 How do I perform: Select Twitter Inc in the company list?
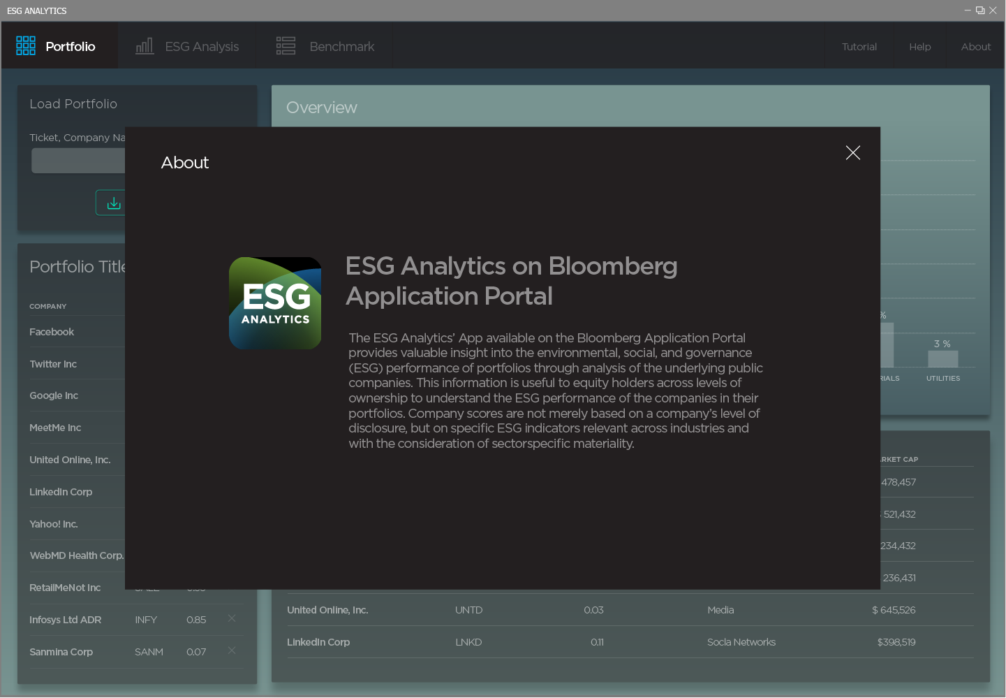tap(53, 364)
